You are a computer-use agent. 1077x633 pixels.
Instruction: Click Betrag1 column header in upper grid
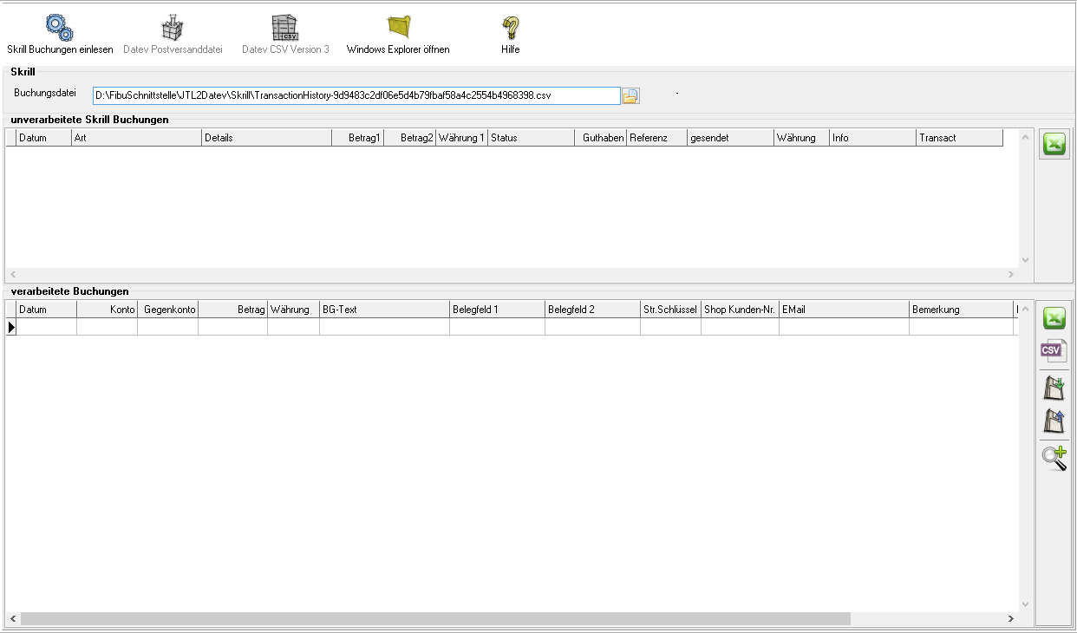357,138
